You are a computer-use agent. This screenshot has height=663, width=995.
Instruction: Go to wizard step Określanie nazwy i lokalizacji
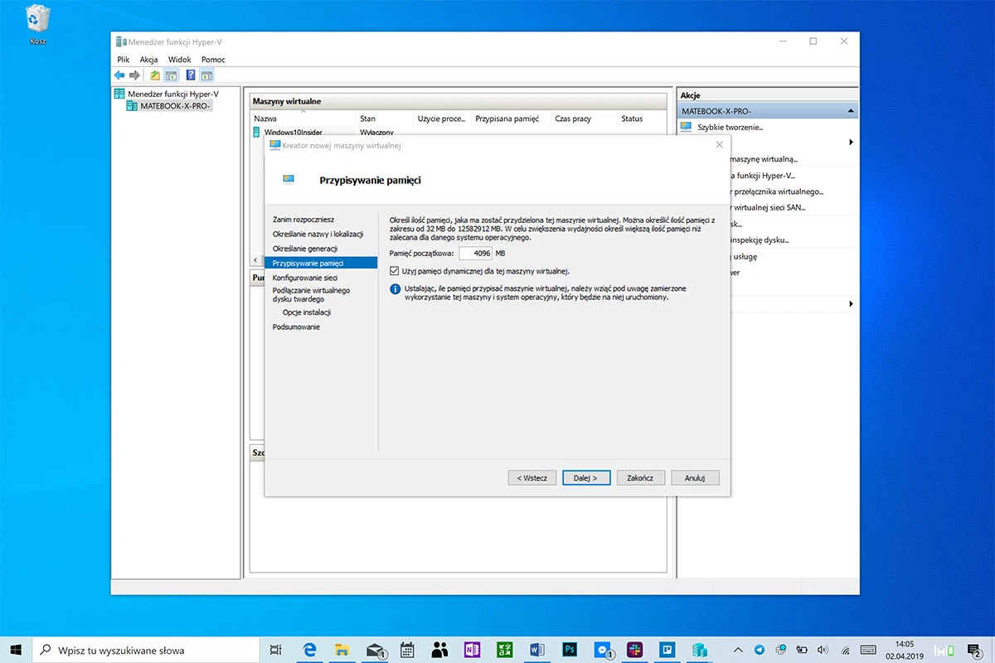tap(318, 234)
